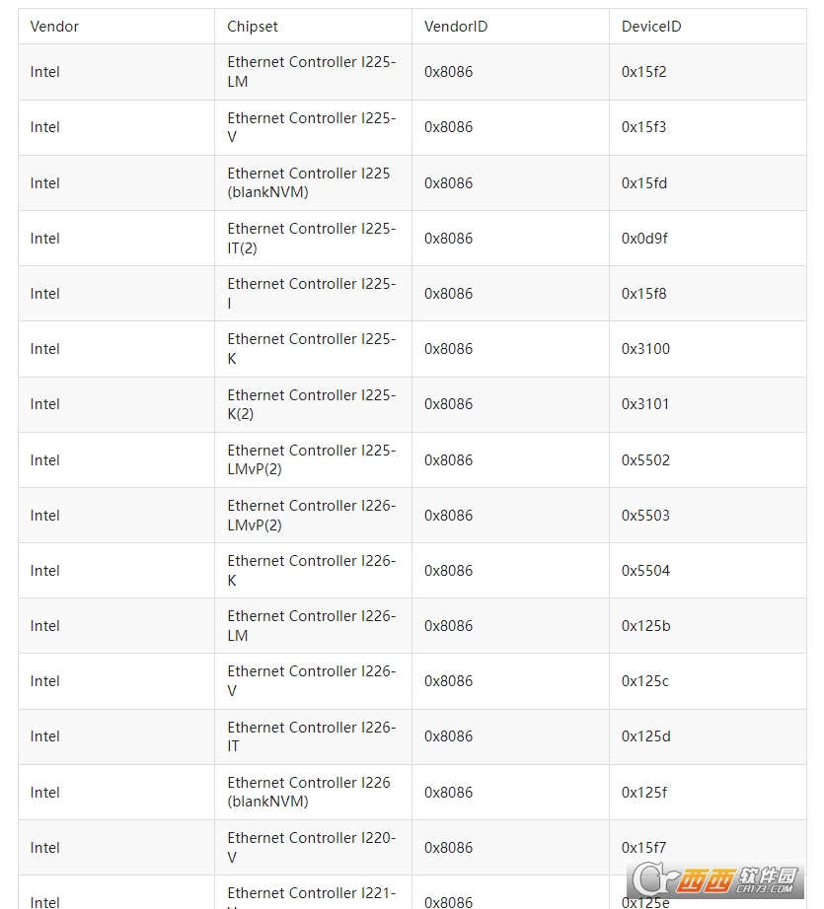Select device ID 0x15f8
The width and height of the screenshot is (824, 909).
pyautogui.click(x=643, y=294)
